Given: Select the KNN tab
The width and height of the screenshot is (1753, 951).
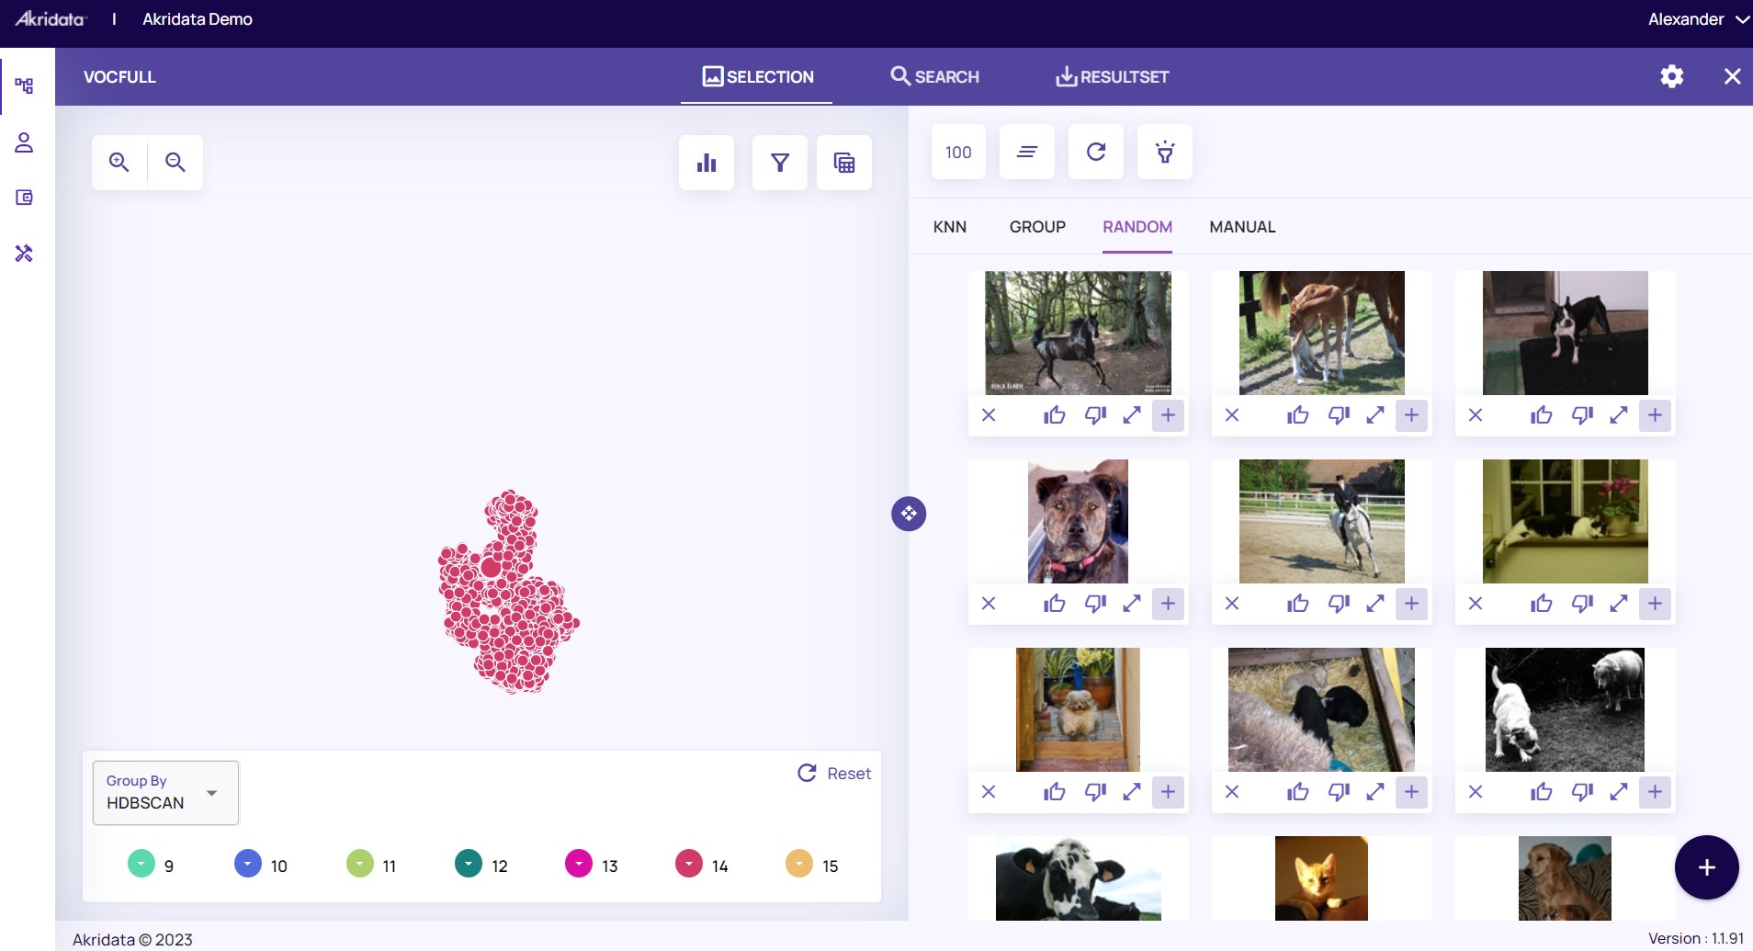Looking at the screenshot, I should (950, 227).
